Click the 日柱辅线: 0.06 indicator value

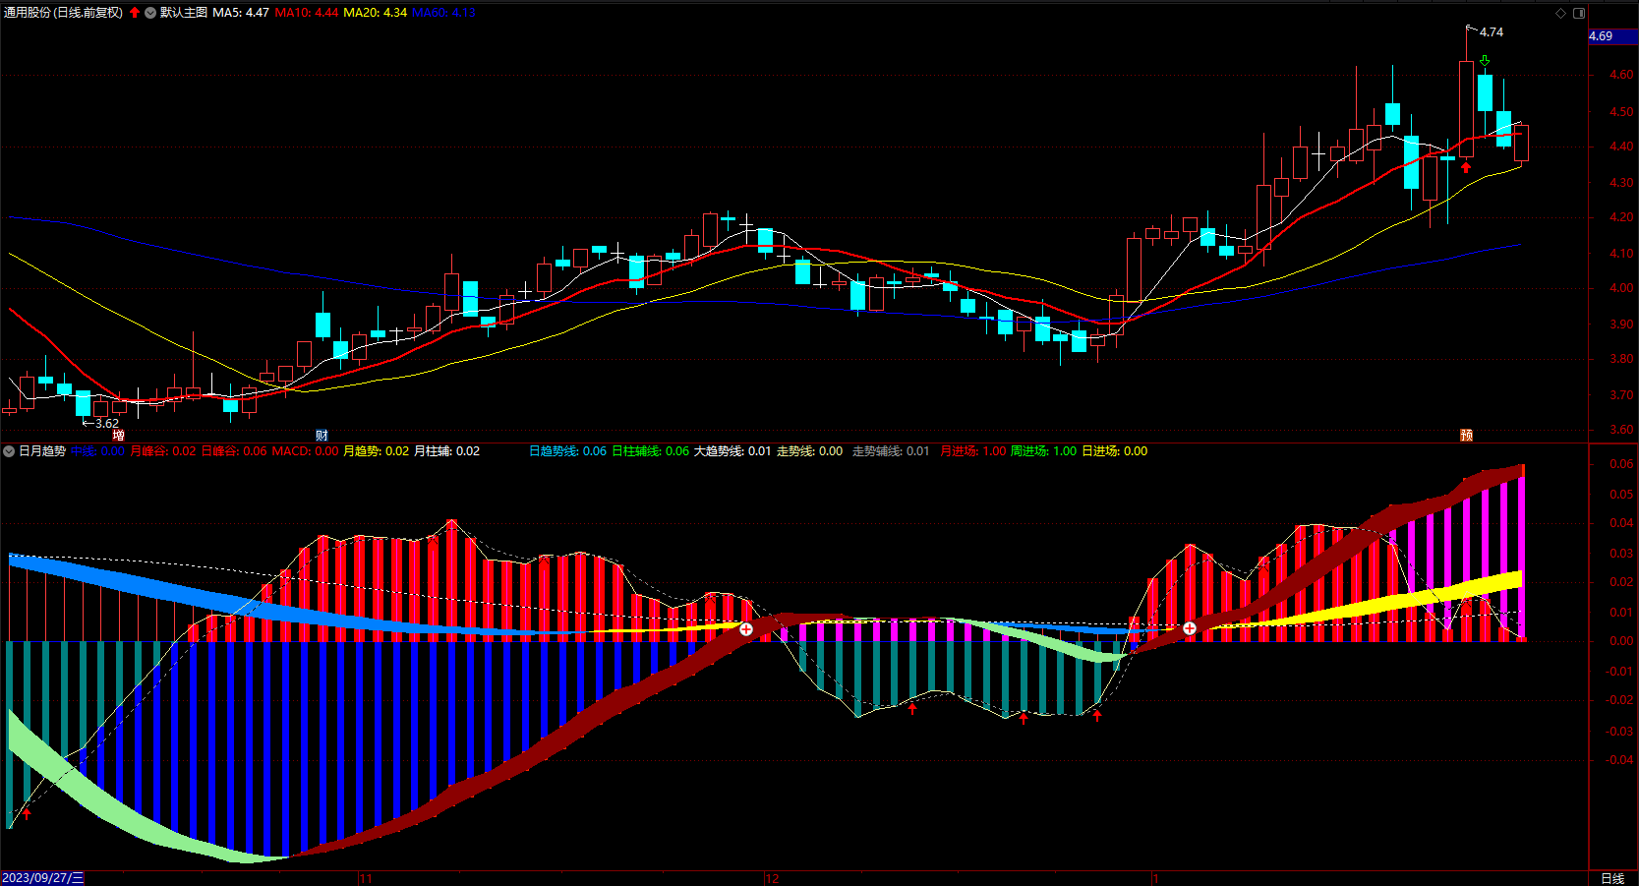pyautogui.click(x=651, y=451)
